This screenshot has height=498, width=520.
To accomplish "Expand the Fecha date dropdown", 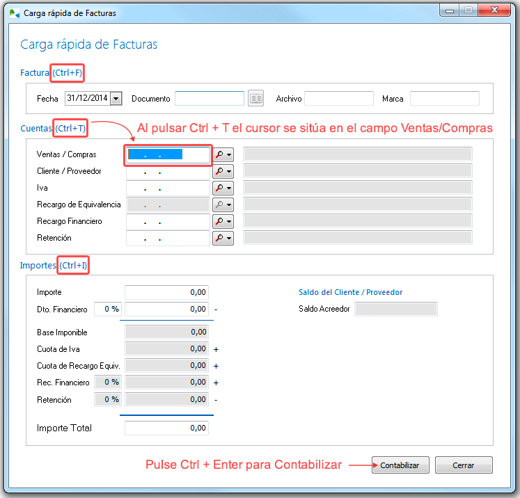I will click(x=116, y=99).
